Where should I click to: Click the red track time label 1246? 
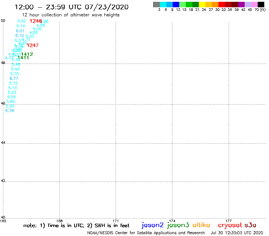[36, 21]
